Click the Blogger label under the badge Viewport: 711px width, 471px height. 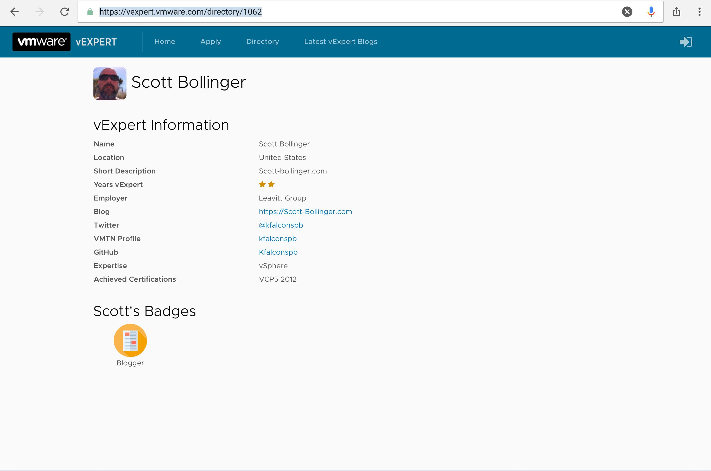pos(130,363)
